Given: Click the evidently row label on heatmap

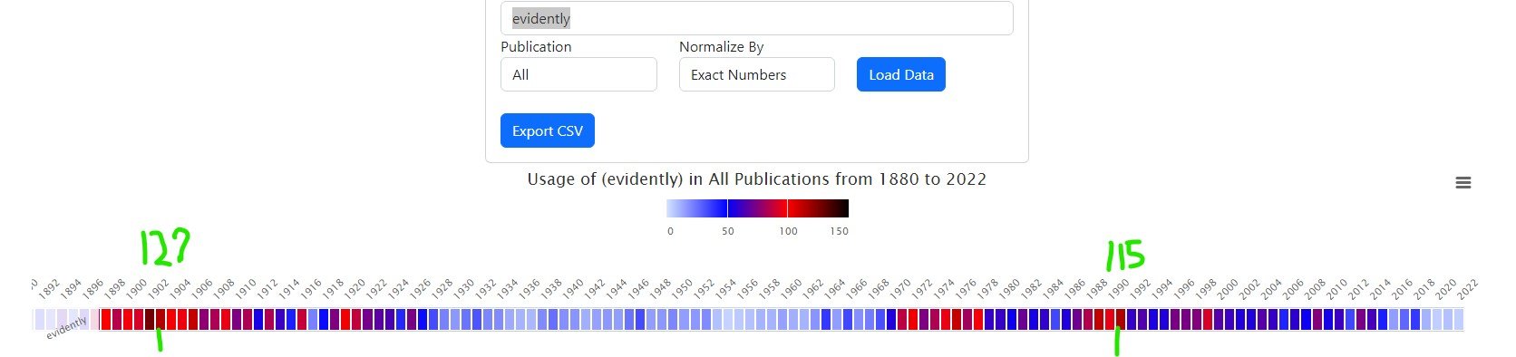Looking at the screenshot, I should tap(67, 328).
